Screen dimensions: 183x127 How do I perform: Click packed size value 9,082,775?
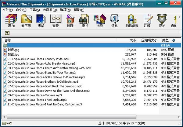click(x=151, y=95)
